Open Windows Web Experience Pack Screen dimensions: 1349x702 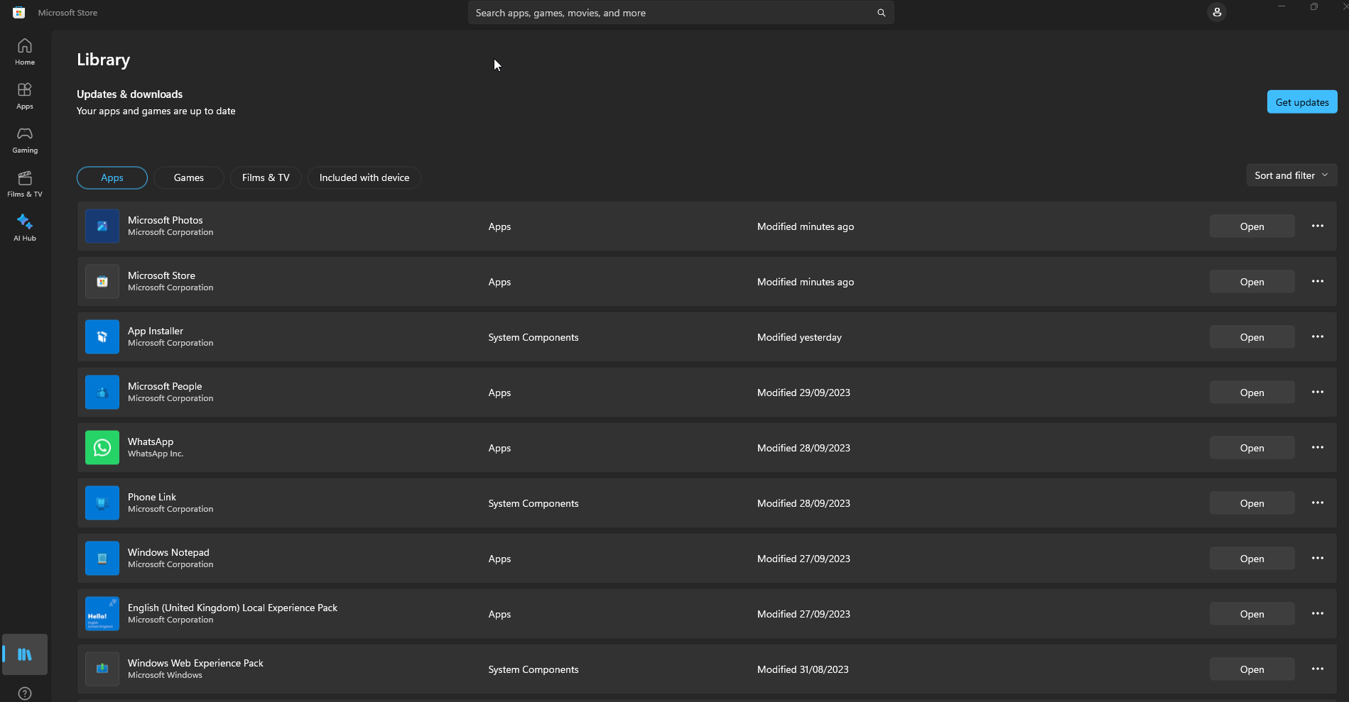(x=1252, y=669)
